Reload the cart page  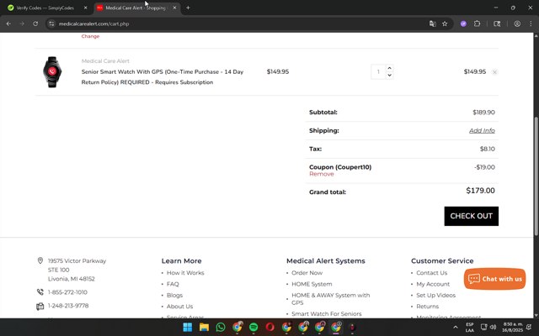pos(35,24)
